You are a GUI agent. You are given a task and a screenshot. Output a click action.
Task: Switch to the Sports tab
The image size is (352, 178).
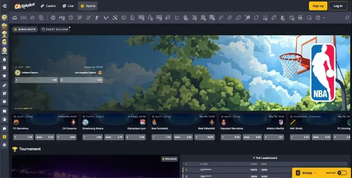click(x=88, y=6)
